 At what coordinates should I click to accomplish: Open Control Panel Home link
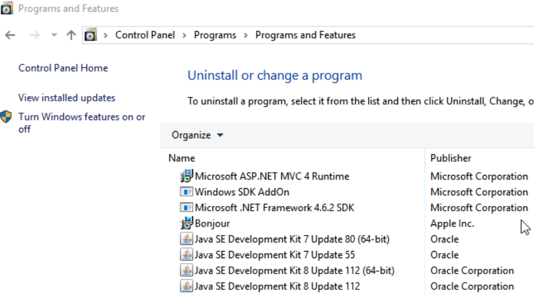coord(63,68)
